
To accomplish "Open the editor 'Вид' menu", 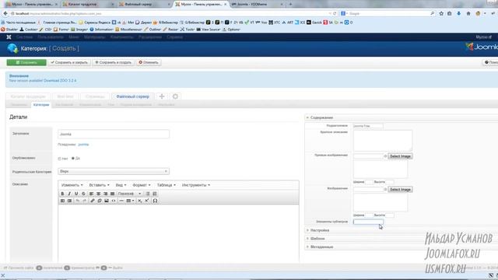I will [x=121, y=185].
